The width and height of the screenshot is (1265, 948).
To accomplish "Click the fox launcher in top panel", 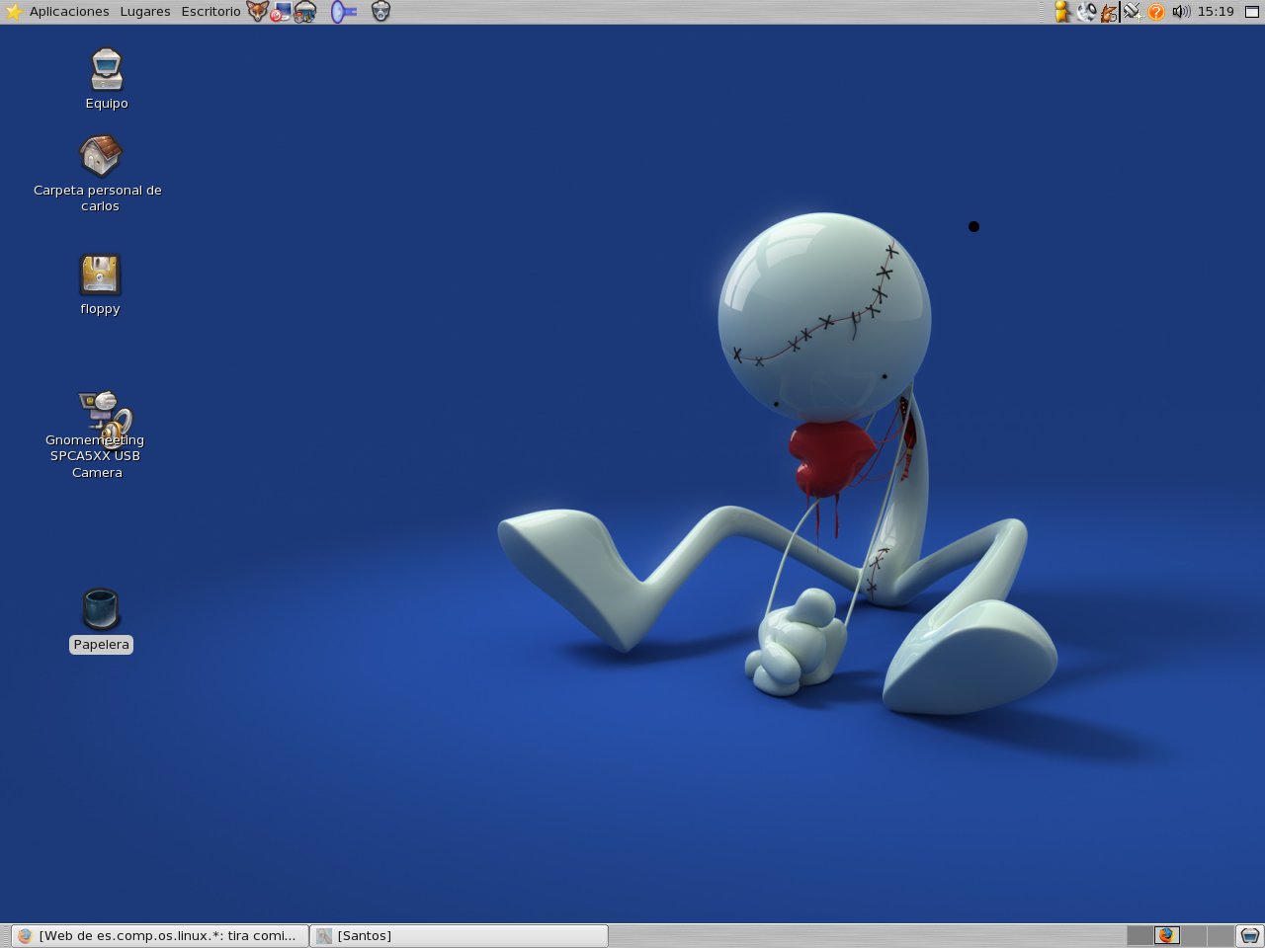I will [x=257, y=12].
